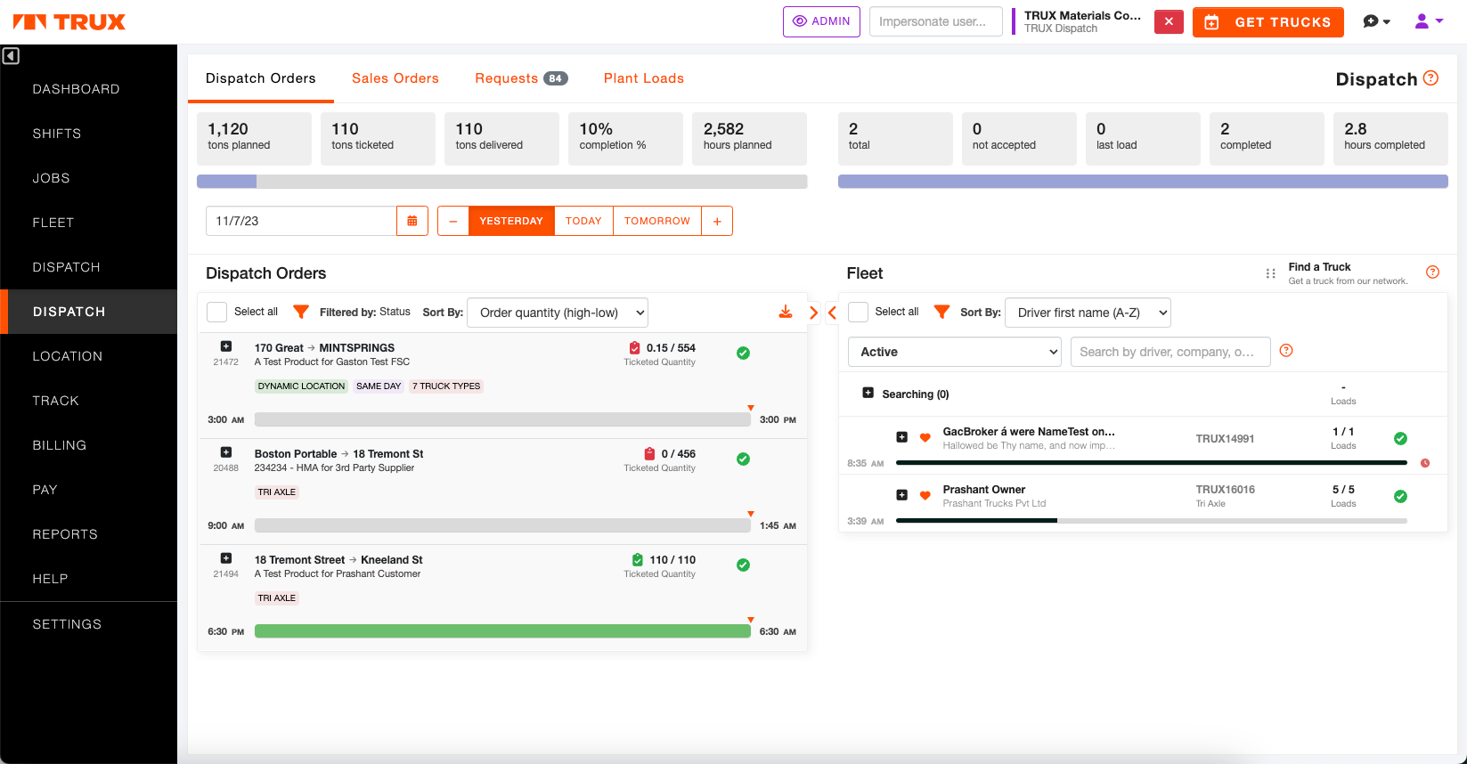Switch to the Sales Orders tab
Screen dimensions: 1467x764
point(395,78)
